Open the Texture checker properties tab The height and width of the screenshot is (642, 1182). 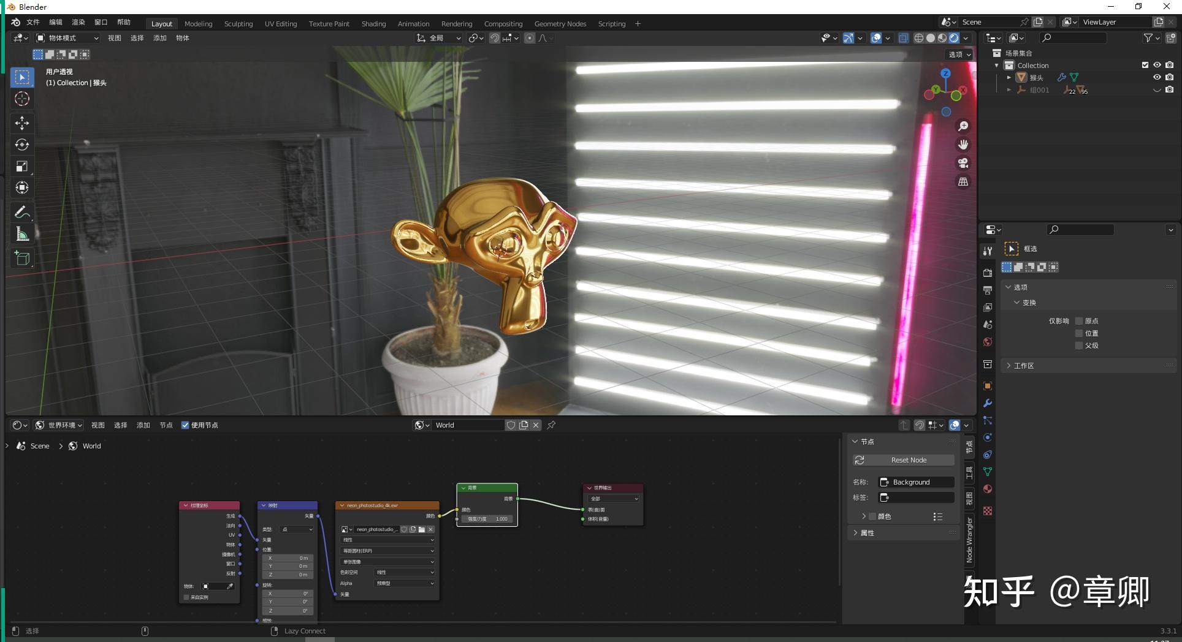pyautogui.click(x=987, y=511)
